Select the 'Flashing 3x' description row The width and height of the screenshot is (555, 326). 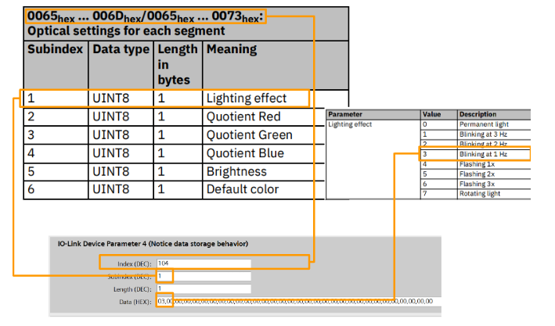coord(478,184)
